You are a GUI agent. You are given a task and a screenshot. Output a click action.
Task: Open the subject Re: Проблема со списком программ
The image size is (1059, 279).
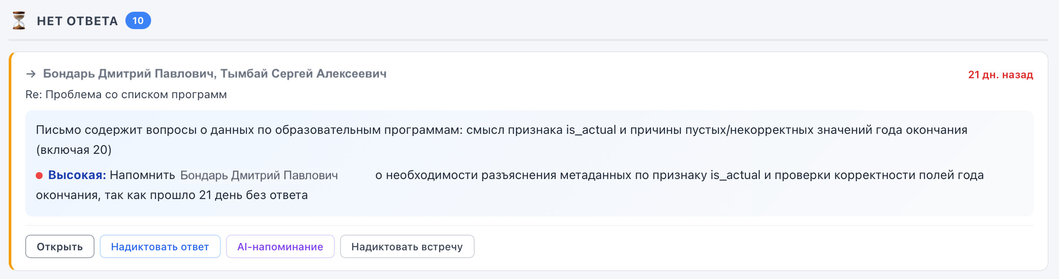tap(126, 94)
